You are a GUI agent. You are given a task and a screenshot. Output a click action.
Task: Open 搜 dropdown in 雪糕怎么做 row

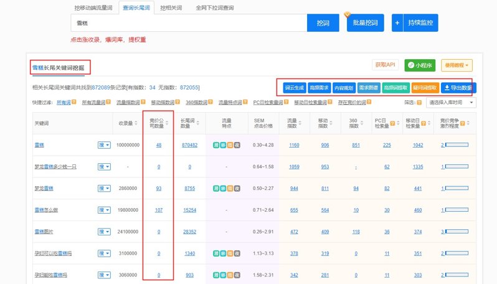(104, 210)
